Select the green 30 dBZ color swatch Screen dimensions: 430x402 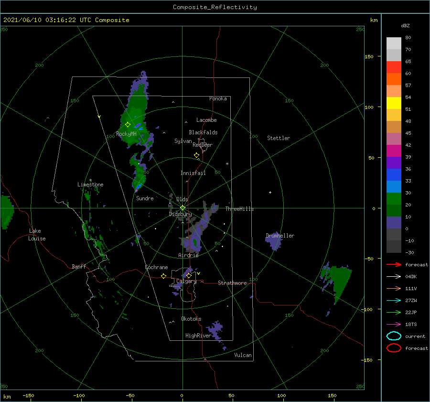tap(394, 198)
